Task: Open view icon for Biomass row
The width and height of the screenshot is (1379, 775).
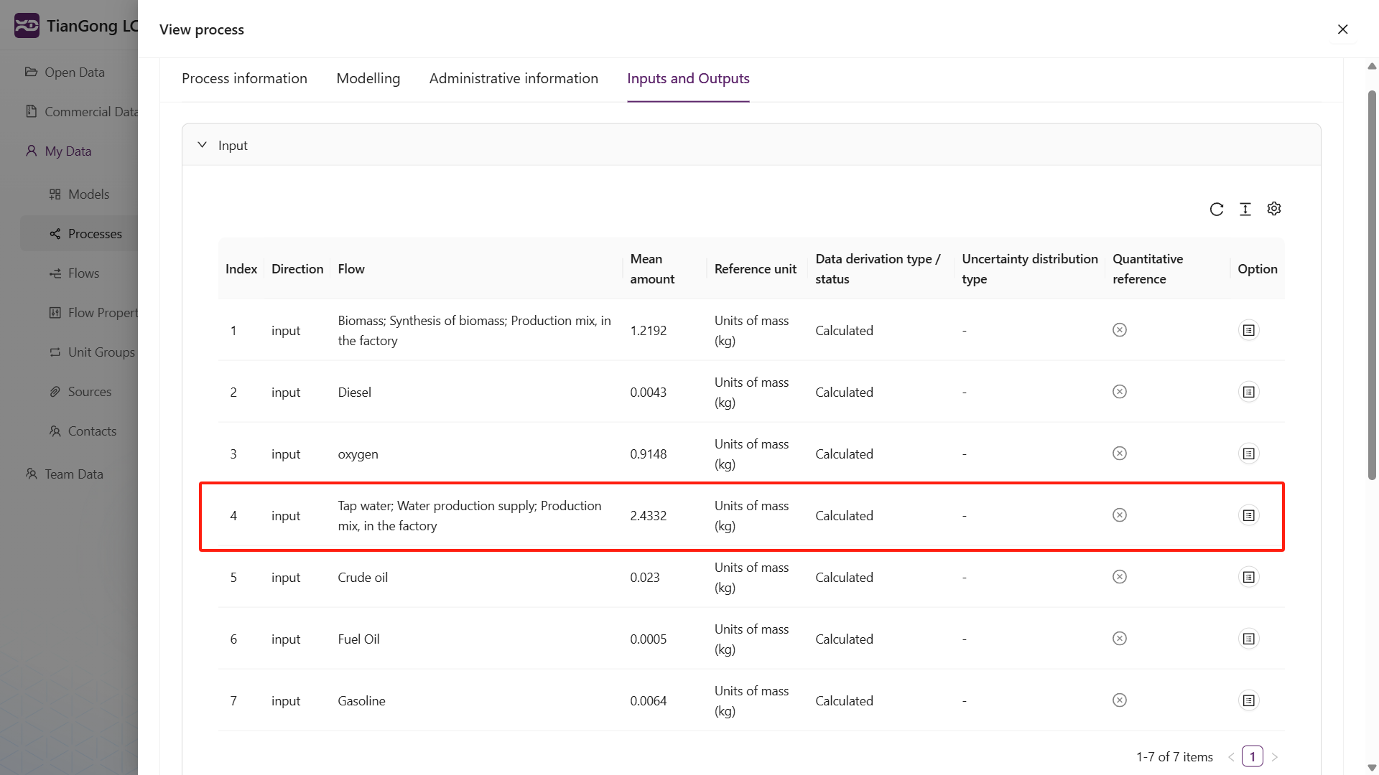Action: (1248, 330)
